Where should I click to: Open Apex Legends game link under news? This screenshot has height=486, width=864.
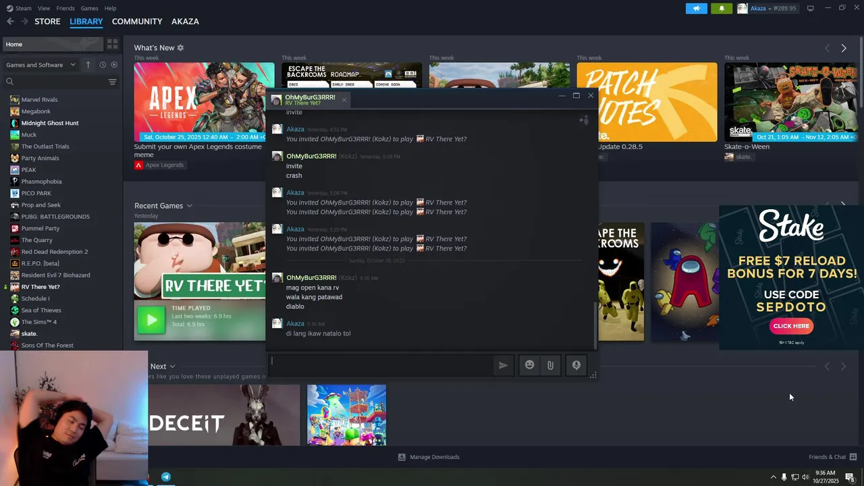click(159, 165)
